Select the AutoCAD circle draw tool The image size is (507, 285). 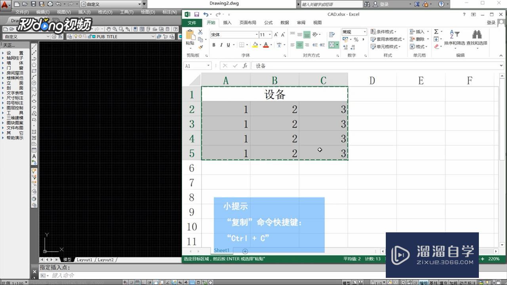(x=34, y=83)
